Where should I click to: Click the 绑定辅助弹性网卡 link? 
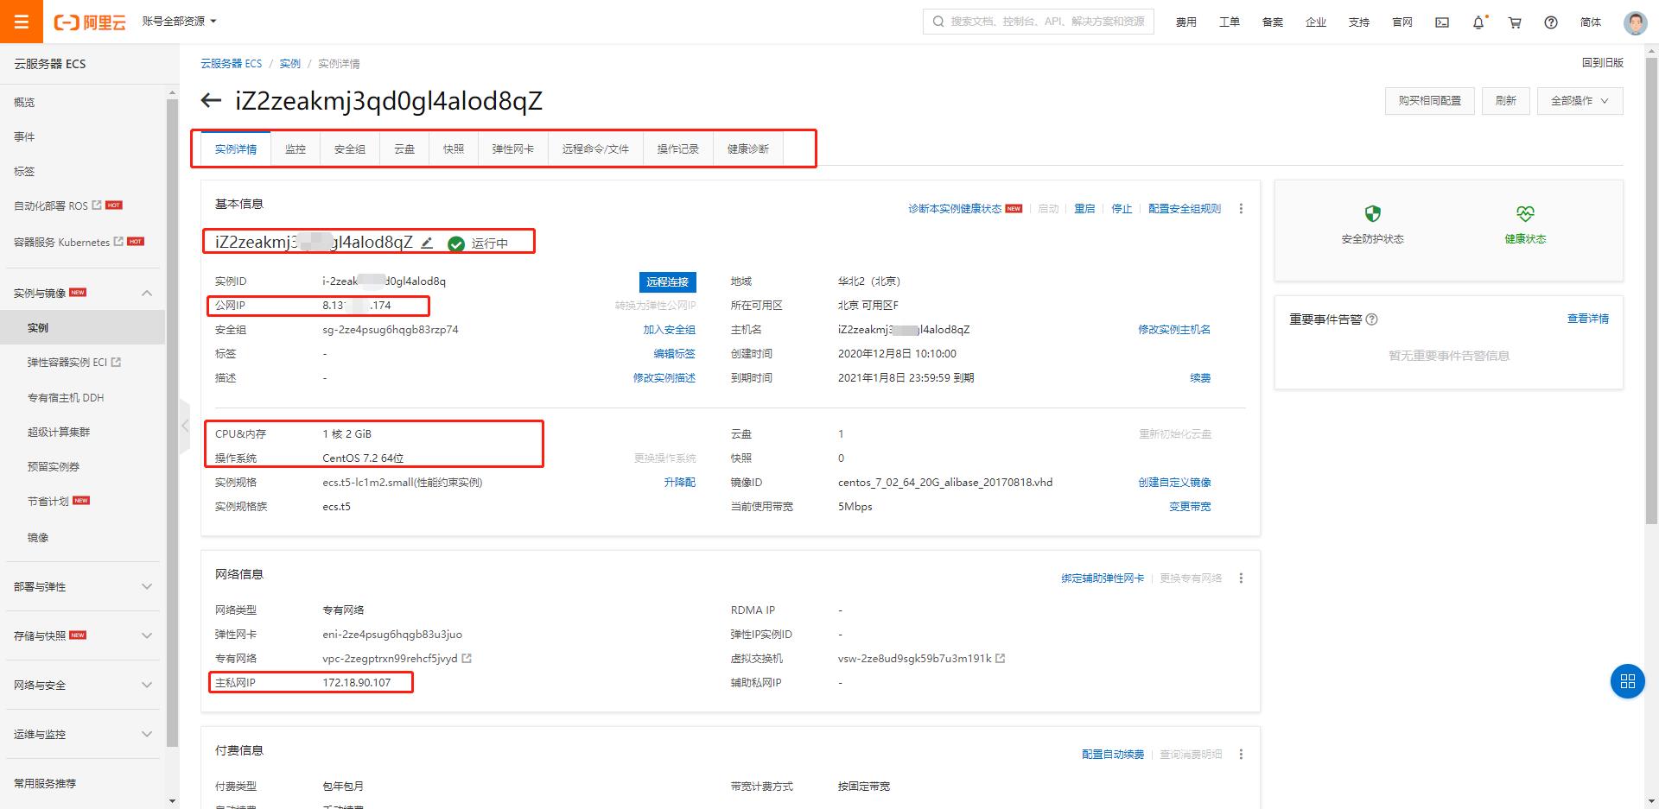(x=1103, y=578)
